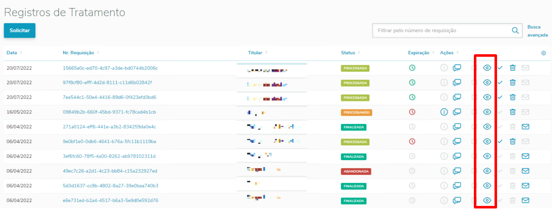
Task: Open request link 271a0124-eff6-441e-a3b2-834259da0e4c
Action: 109,127
